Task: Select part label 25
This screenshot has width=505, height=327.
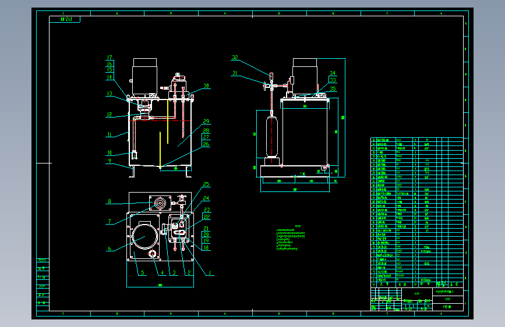Action: click(x=206, y=184)
